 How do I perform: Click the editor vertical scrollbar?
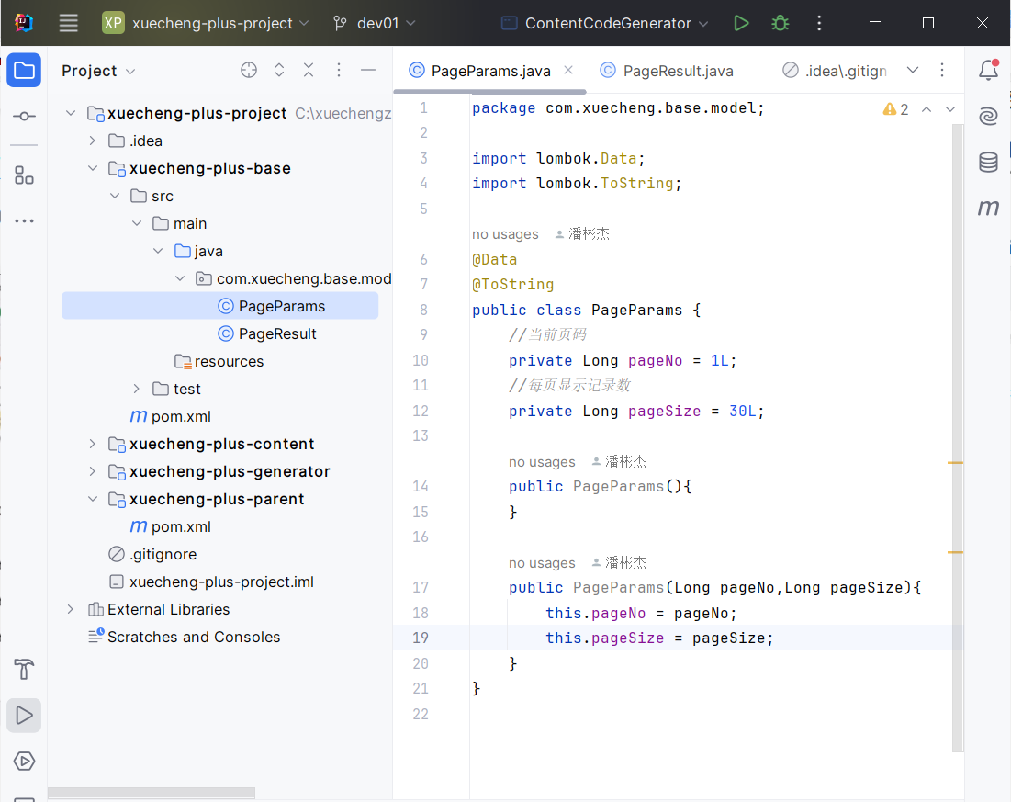pos(958,437)
